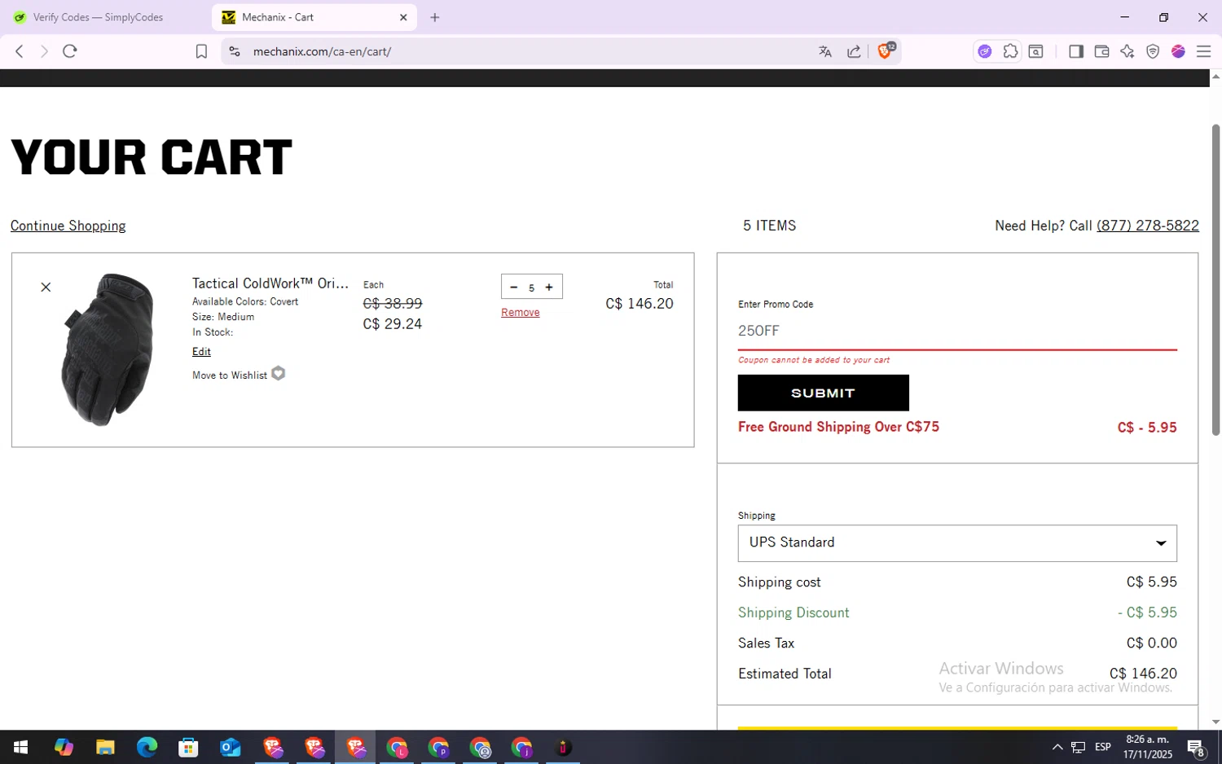Open Microsoft Edge from taskbar
The height and width of the screenshot is (764, 1222).
pos(147,747)
